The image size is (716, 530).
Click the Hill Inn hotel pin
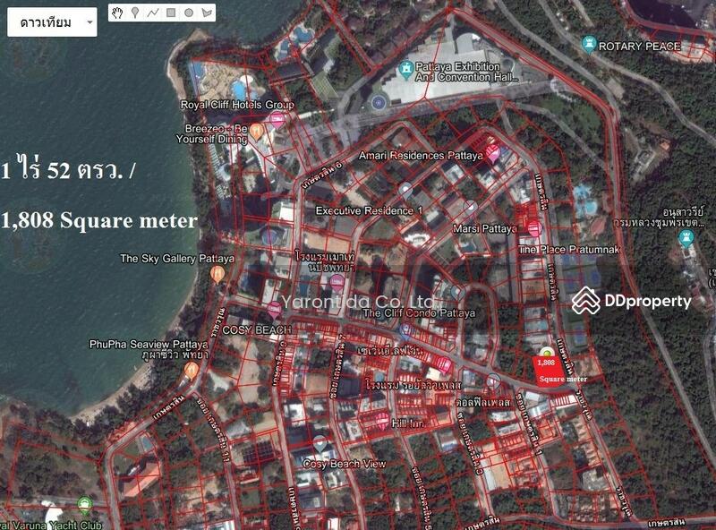tap(383, 421)
